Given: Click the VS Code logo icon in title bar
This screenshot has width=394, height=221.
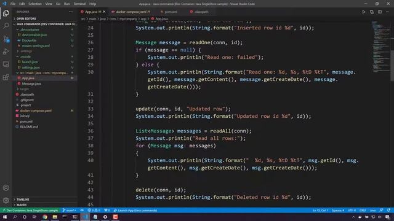Looking at the screenshot, I should [4, 4].
